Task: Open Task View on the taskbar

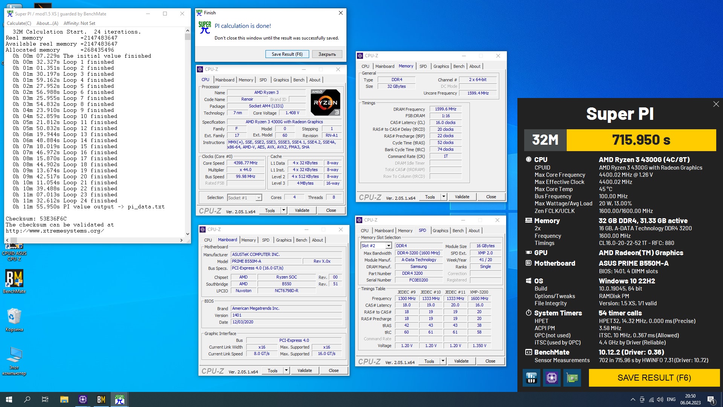Action: click(x=45, y=399)
